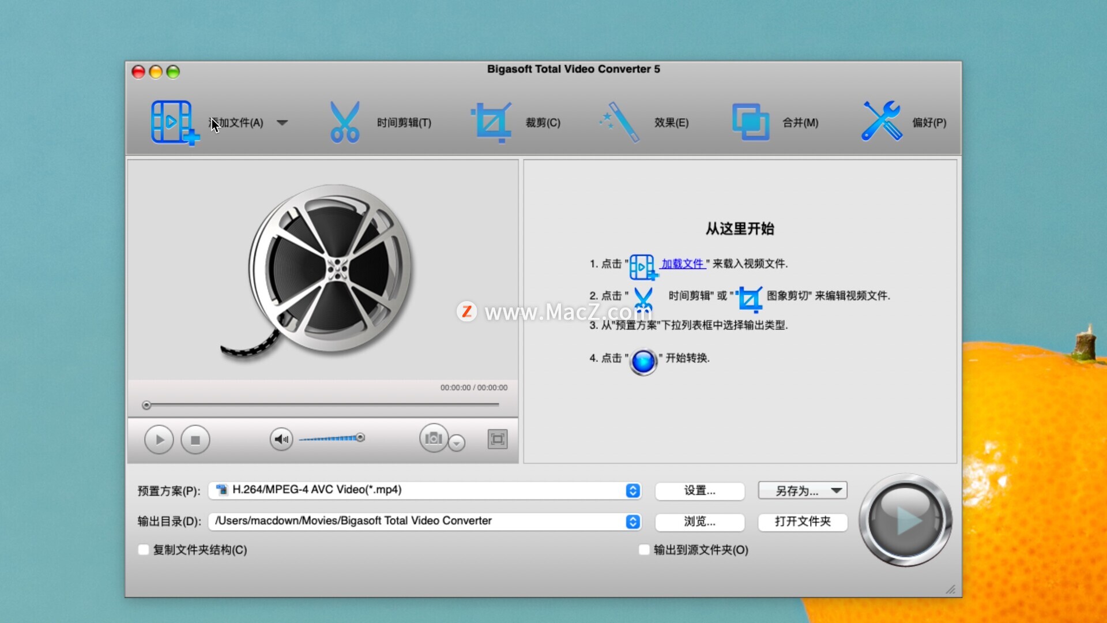Open the 加载文件 link

(683, 264)
